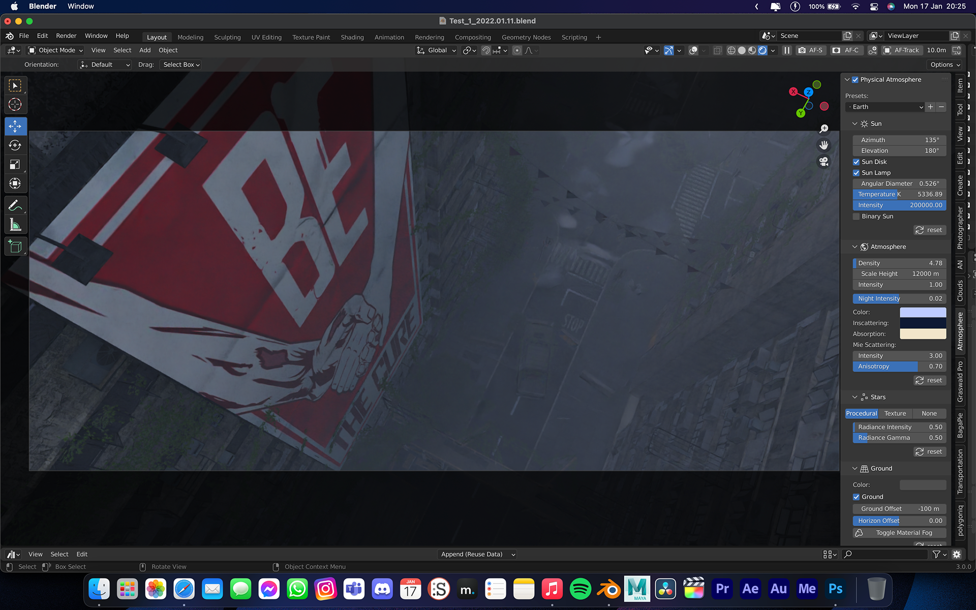Toggle show gizmo button
Image resolution: width=976 pixels, height=610 pixels.
click(x=669, y=50)
